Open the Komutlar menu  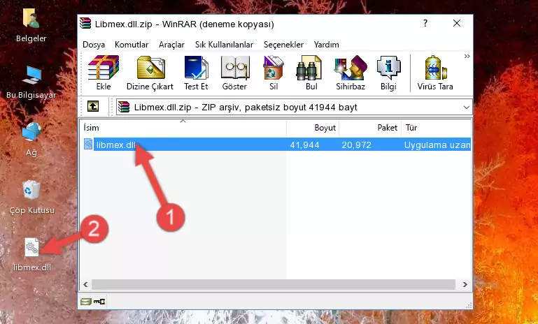132,45
